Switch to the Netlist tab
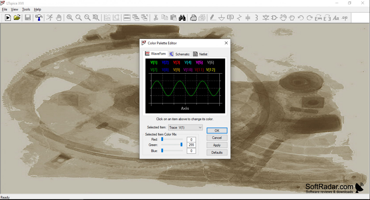The height and width of the screenshot is (200, 370). click(x=200, y=54)
